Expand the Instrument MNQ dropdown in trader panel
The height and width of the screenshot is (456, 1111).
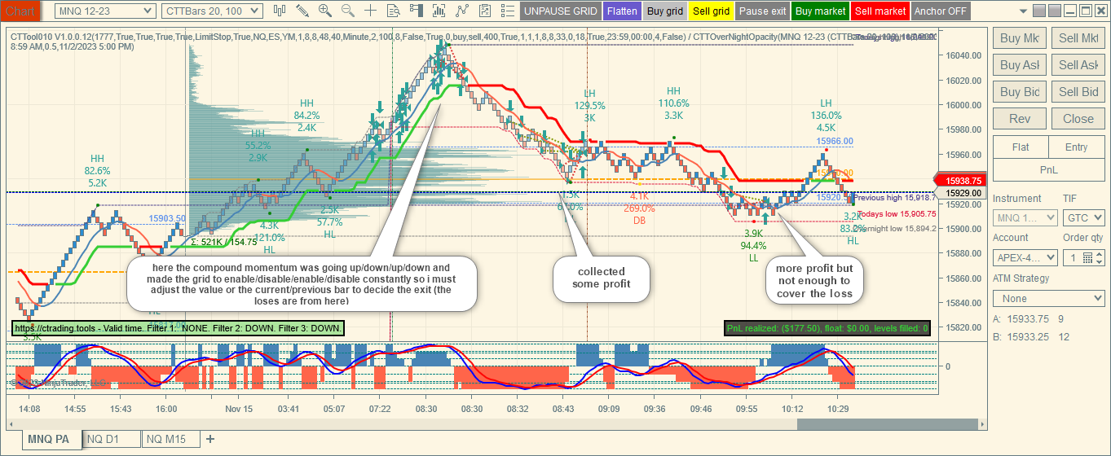[x=1025, y=217]
